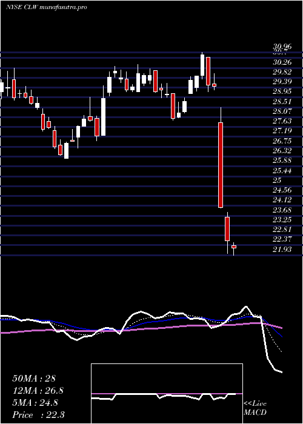Click the 25.88 price axis label

282,161
